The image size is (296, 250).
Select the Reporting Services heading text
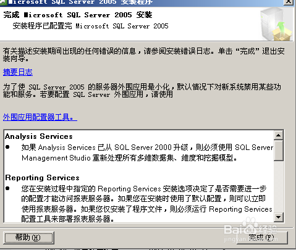tap(42, 178)
